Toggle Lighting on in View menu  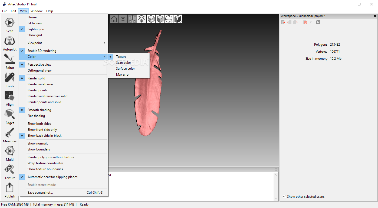pyautogui.click(x=63, y=29)
